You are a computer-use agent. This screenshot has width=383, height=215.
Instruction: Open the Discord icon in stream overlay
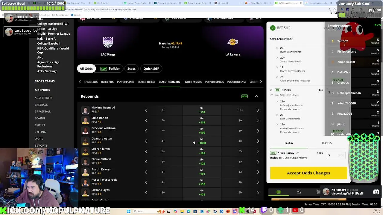tap(376, 192)
